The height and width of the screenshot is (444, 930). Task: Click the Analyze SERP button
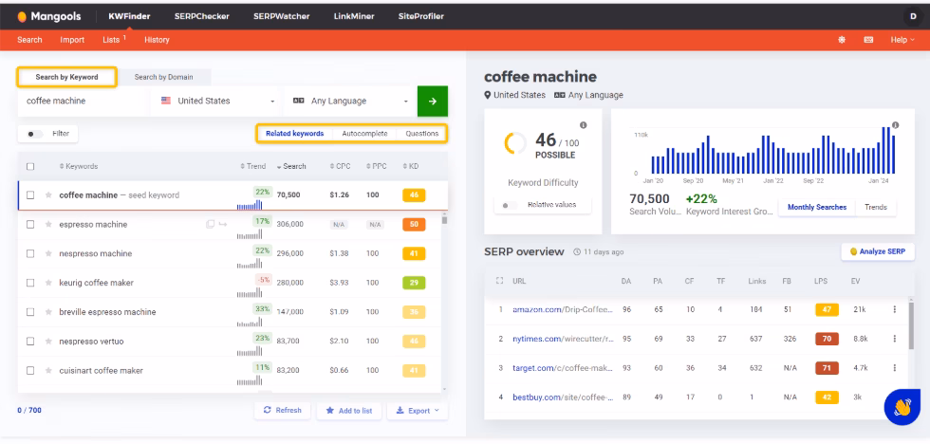coord(877,251)
